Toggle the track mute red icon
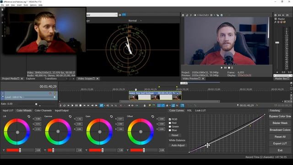 50,93
